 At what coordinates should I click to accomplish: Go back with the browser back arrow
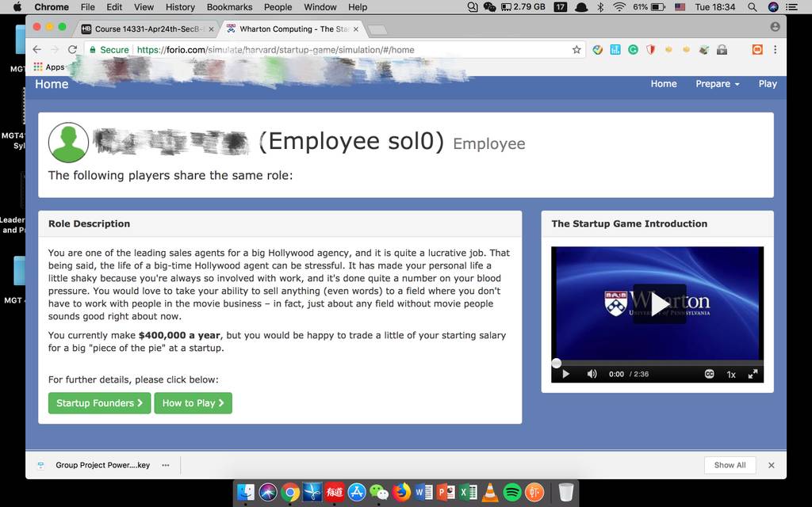[x=36, y=50]
